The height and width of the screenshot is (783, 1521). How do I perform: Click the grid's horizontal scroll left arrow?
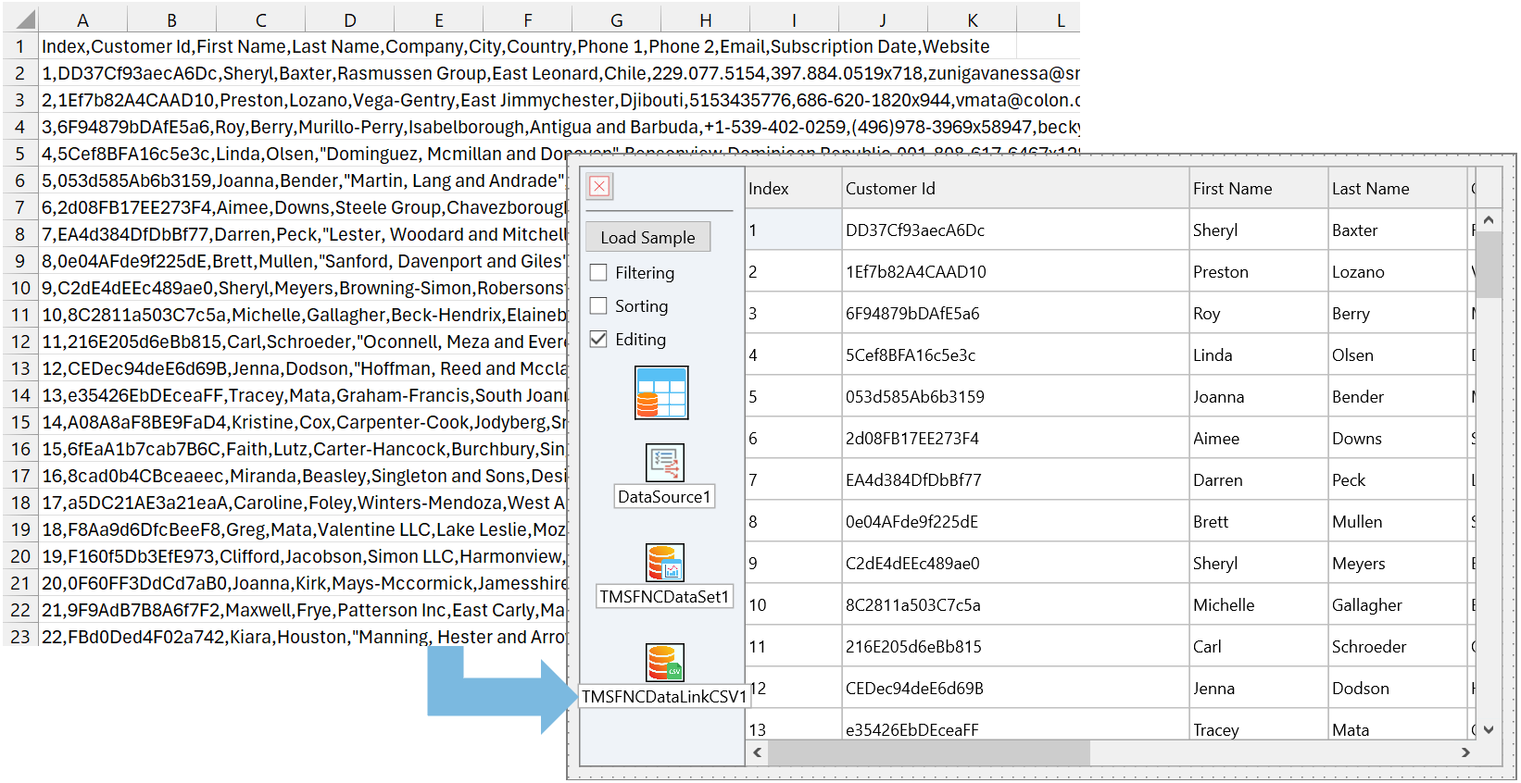click(x=758, y=752)
